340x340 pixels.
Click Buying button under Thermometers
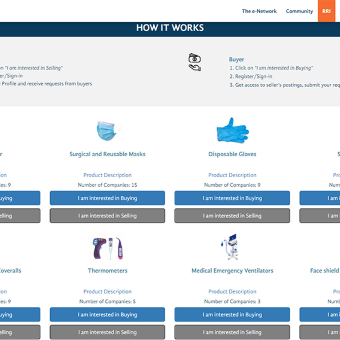[x=107, y=315]
